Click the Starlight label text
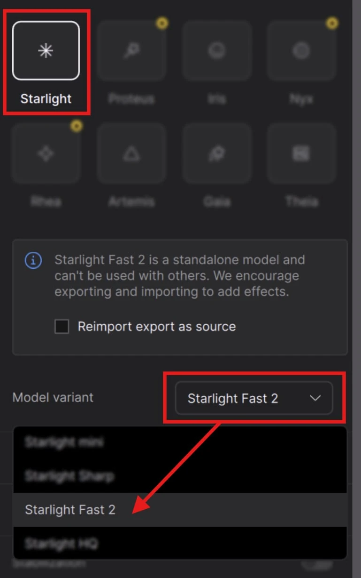361x578 pixels. coord(46,99)
